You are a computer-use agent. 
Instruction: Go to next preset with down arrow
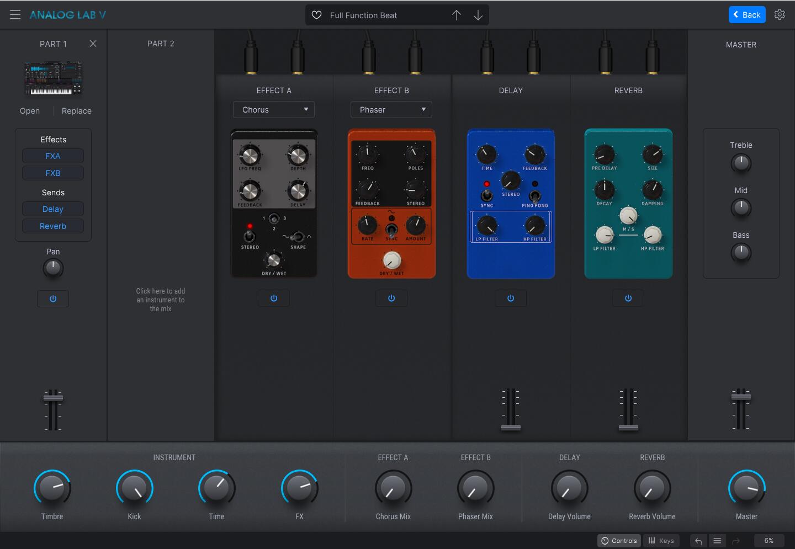478,15
